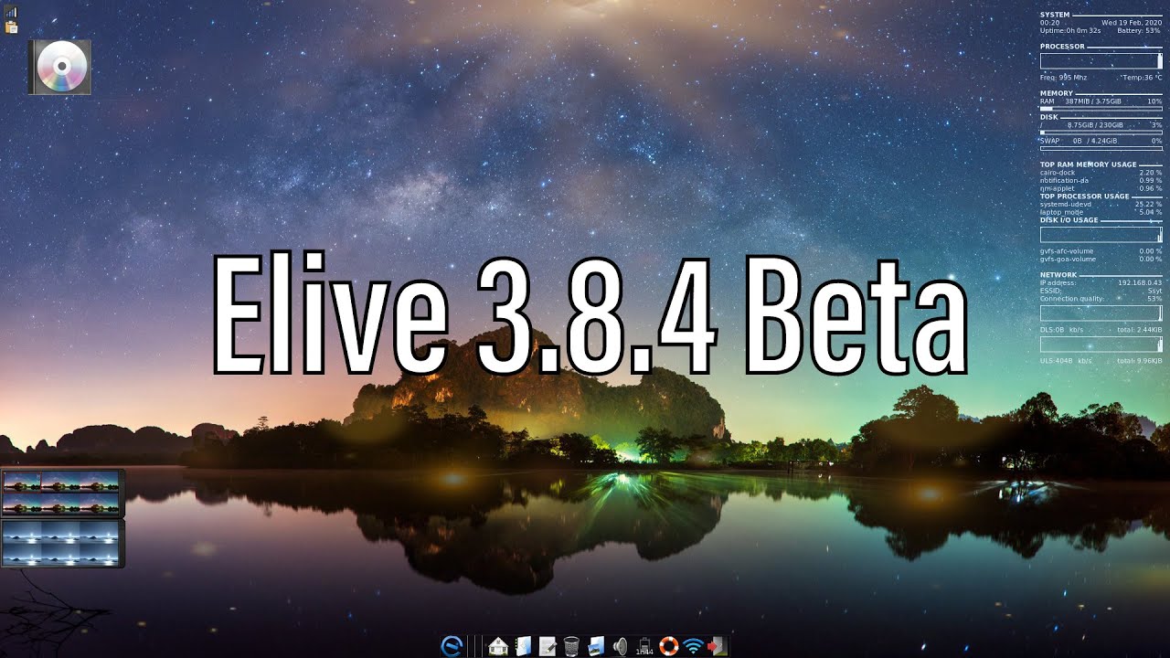Screen dimensions: 1170x658
Task: Click the SWAP usage row
Action: pyautogui.click(x=1101, y=141)
